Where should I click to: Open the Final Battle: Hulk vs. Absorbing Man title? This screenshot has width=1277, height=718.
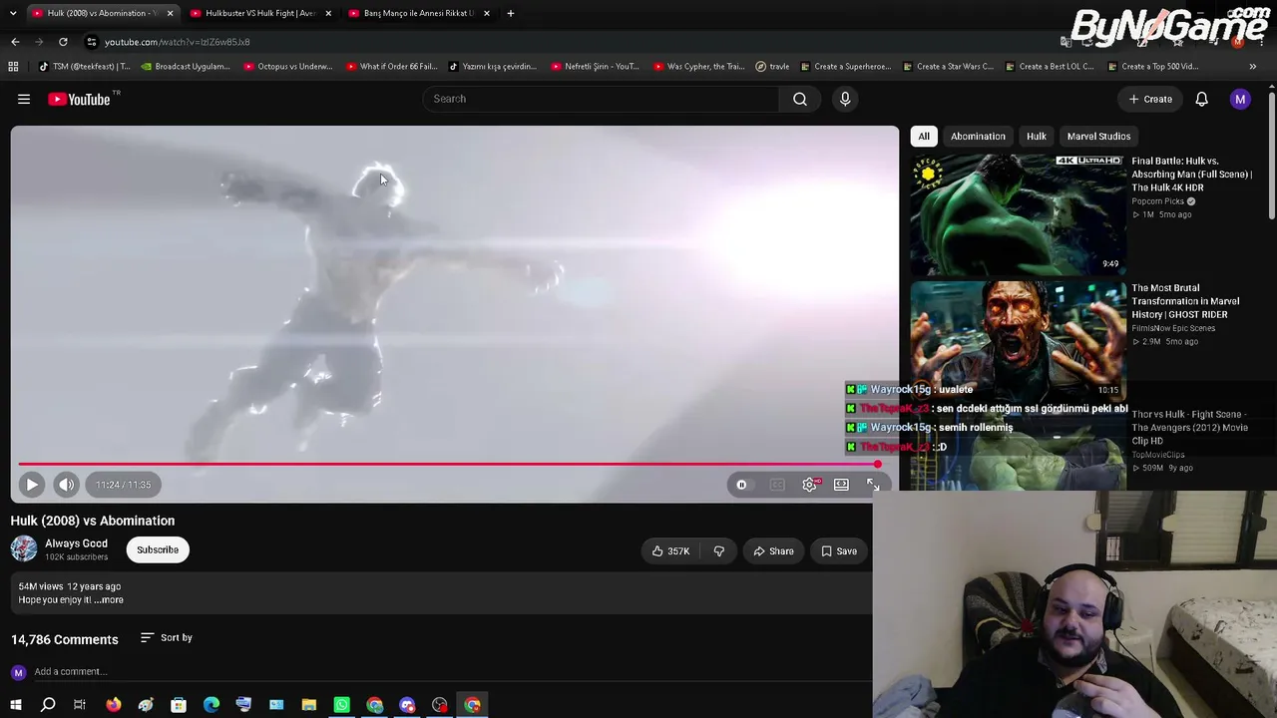[1191, 174]
